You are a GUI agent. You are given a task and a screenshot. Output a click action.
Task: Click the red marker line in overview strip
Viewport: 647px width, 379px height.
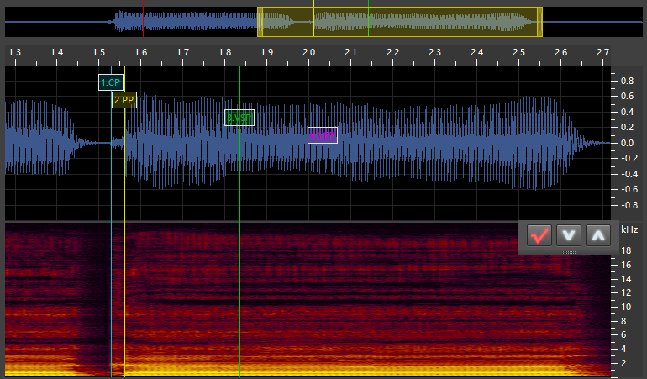pos(143,18)
